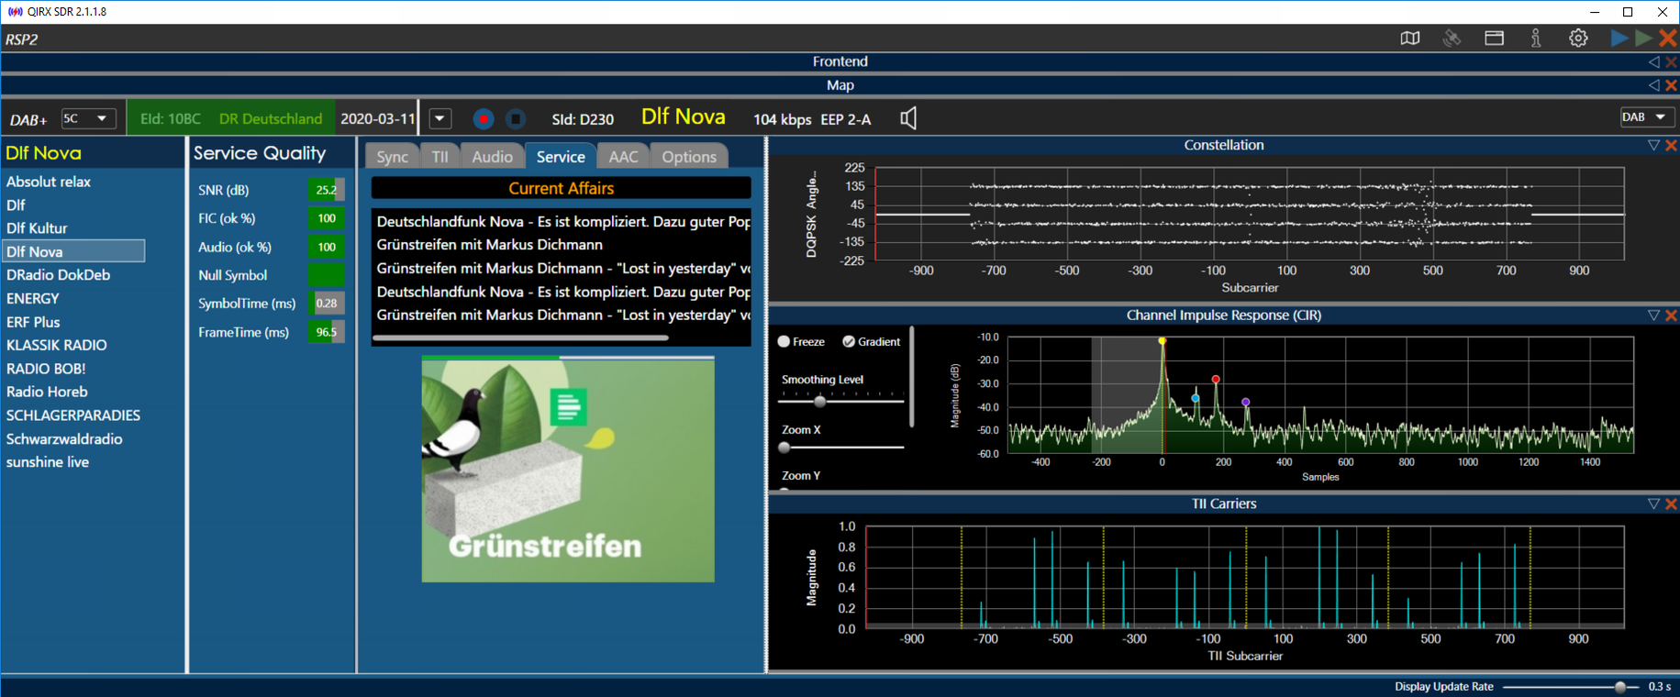Open the DAB mode dropdown

[1643, 117]
